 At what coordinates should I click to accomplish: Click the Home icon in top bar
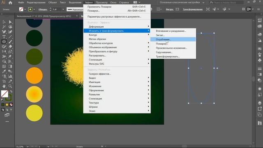[10, 2]
